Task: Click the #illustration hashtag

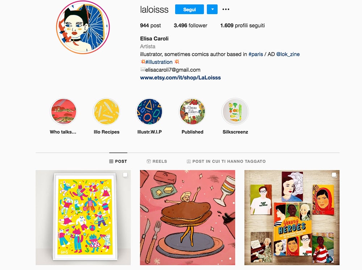Action: tap(159, 62)
